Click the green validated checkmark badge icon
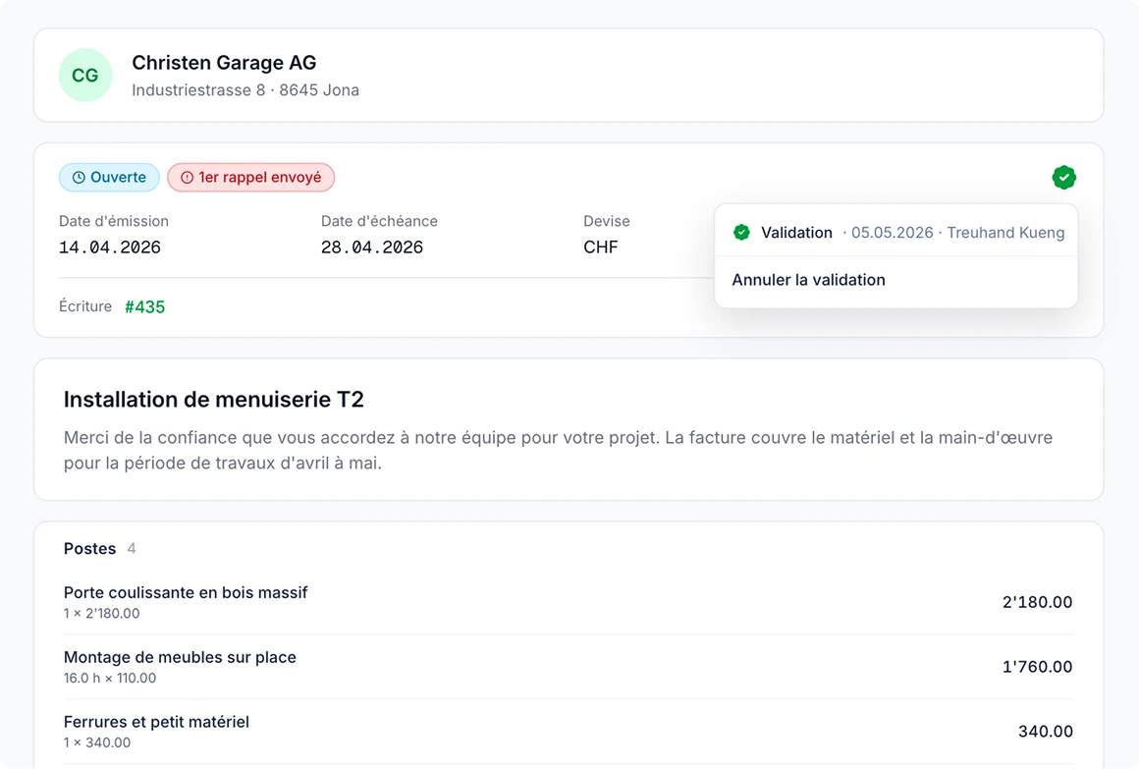The width and height of the screenshot is (1139, 769). (x=1063, y=178)
